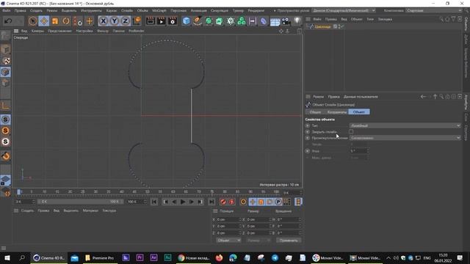The image size is (470, 264).
Task: Open the Файл menu in the main menu bar
Action: [x=7, y=10]
